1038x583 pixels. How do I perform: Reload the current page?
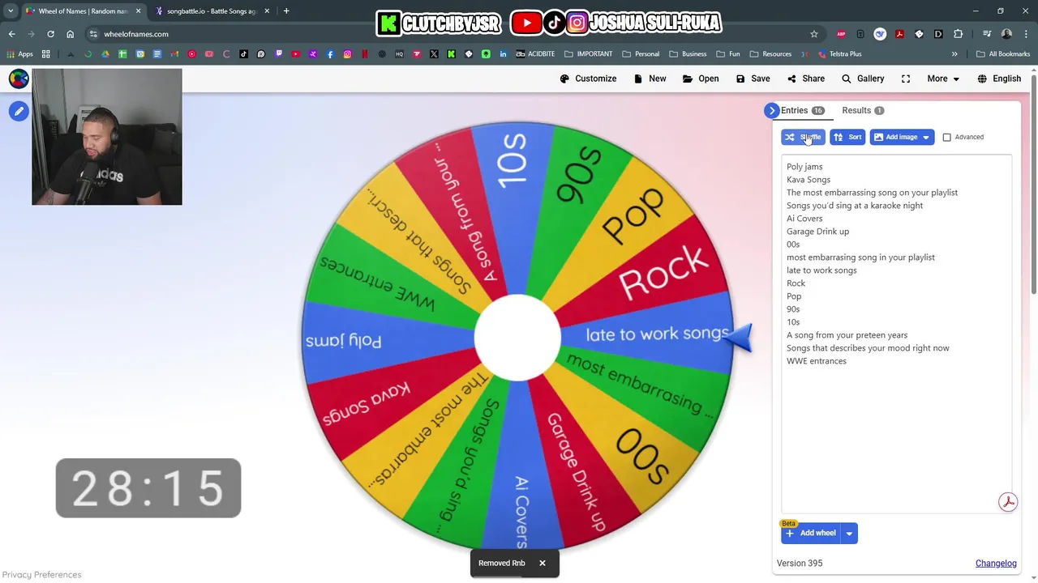pos(50,34)
